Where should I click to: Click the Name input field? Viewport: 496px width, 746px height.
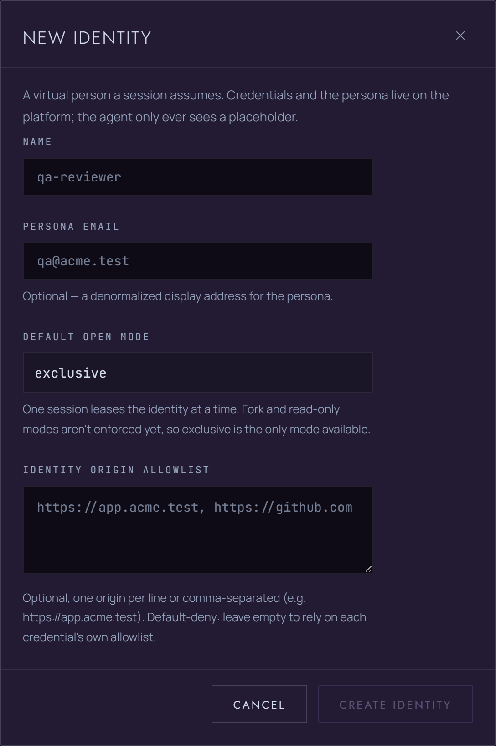pos(198,177)
